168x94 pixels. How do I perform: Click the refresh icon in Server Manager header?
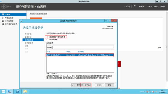coord(128,7)
